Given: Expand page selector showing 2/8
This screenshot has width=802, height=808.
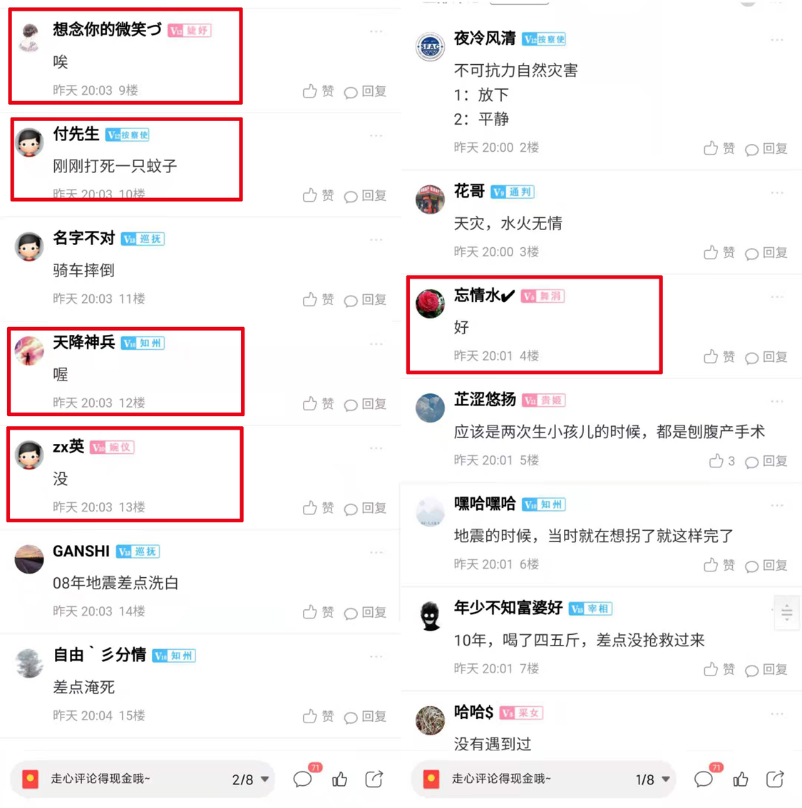Looking at the screenshot, I should pyautogui.click(x=251, y=779).
